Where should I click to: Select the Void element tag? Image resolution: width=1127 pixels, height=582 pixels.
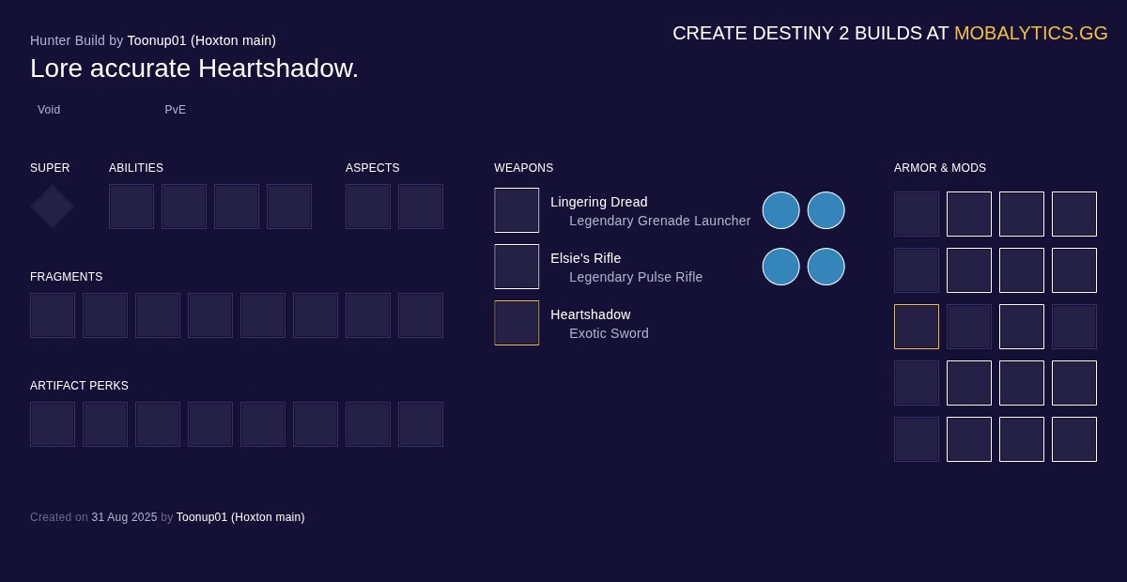click(49, 110)
